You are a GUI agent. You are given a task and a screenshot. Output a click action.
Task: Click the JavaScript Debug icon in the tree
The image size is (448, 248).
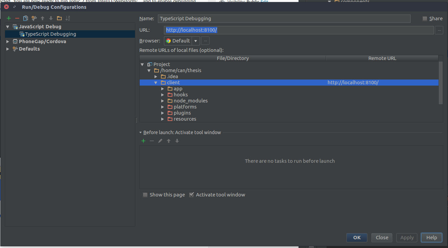click(x=15, y=27)
